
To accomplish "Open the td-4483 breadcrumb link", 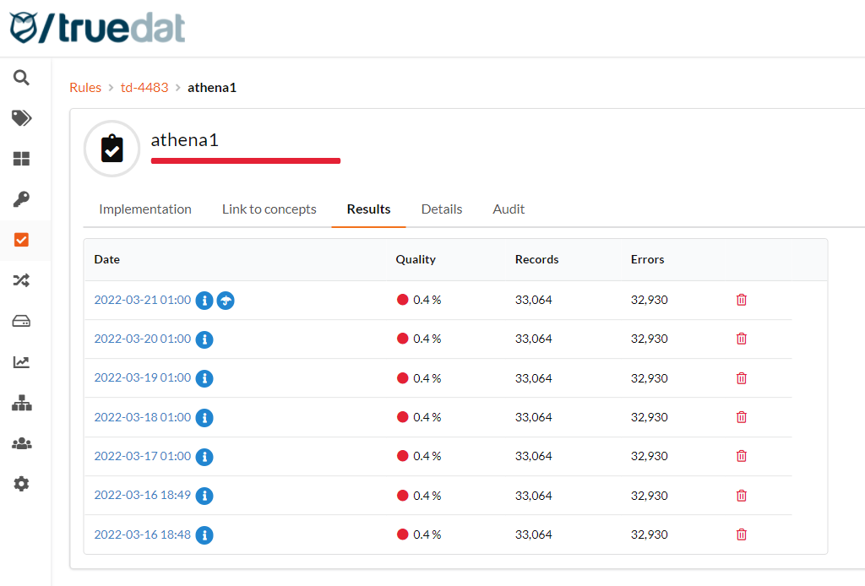I will pos(144,87).
